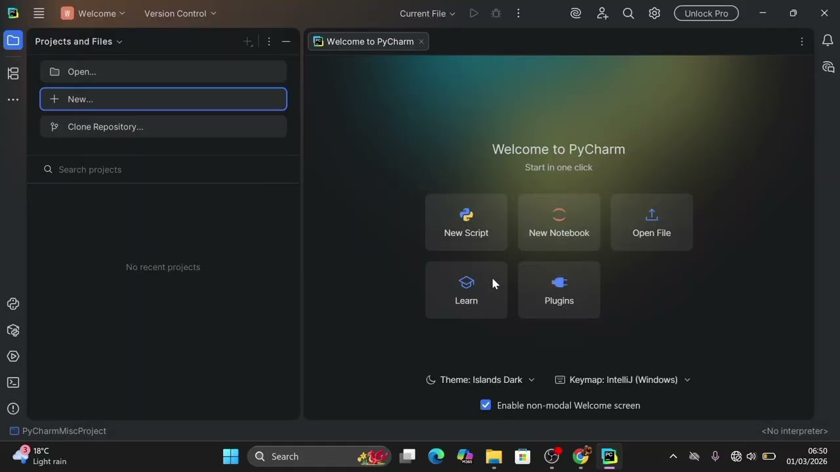Click the Plugins card
This screenshot has height=472, width=840.
tap(559, 290)
